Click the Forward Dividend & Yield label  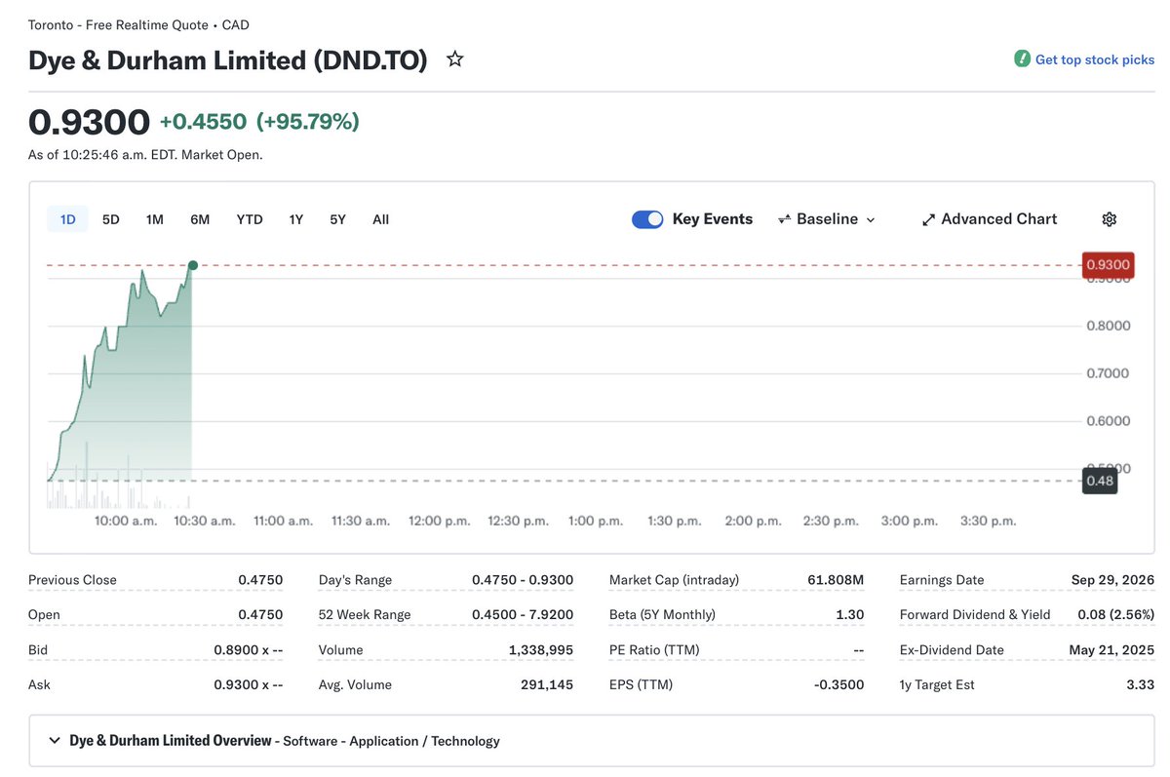point(975,615)
